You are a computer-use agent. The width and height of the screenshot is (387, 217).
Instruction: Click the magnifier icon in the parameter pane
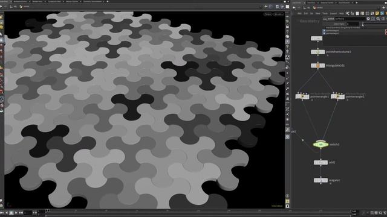click(x=378, y=19)
